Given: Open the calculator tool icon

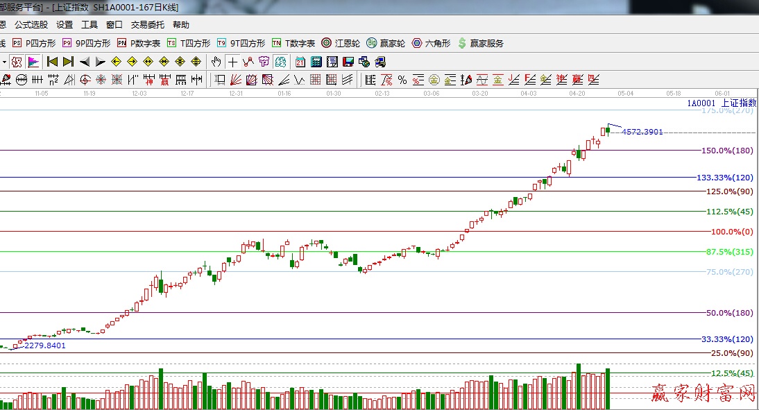Looking at the screenshot, I should point(316,62).
